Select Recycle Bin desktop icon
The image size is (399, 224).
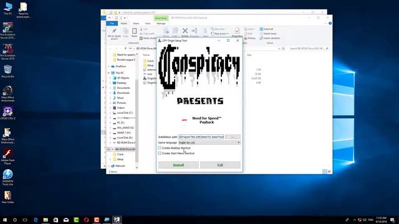8,72
